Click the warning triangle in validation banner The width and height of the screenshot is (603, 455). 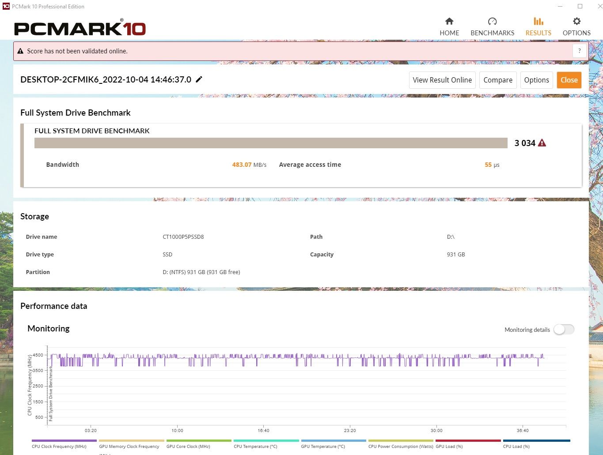point(20,51)
